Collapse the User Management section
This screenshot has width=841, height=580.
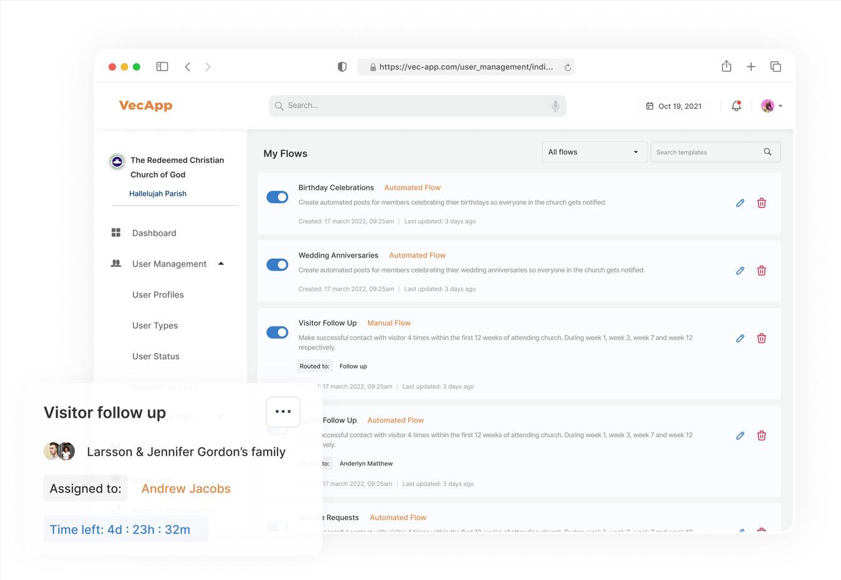point(221,264)
